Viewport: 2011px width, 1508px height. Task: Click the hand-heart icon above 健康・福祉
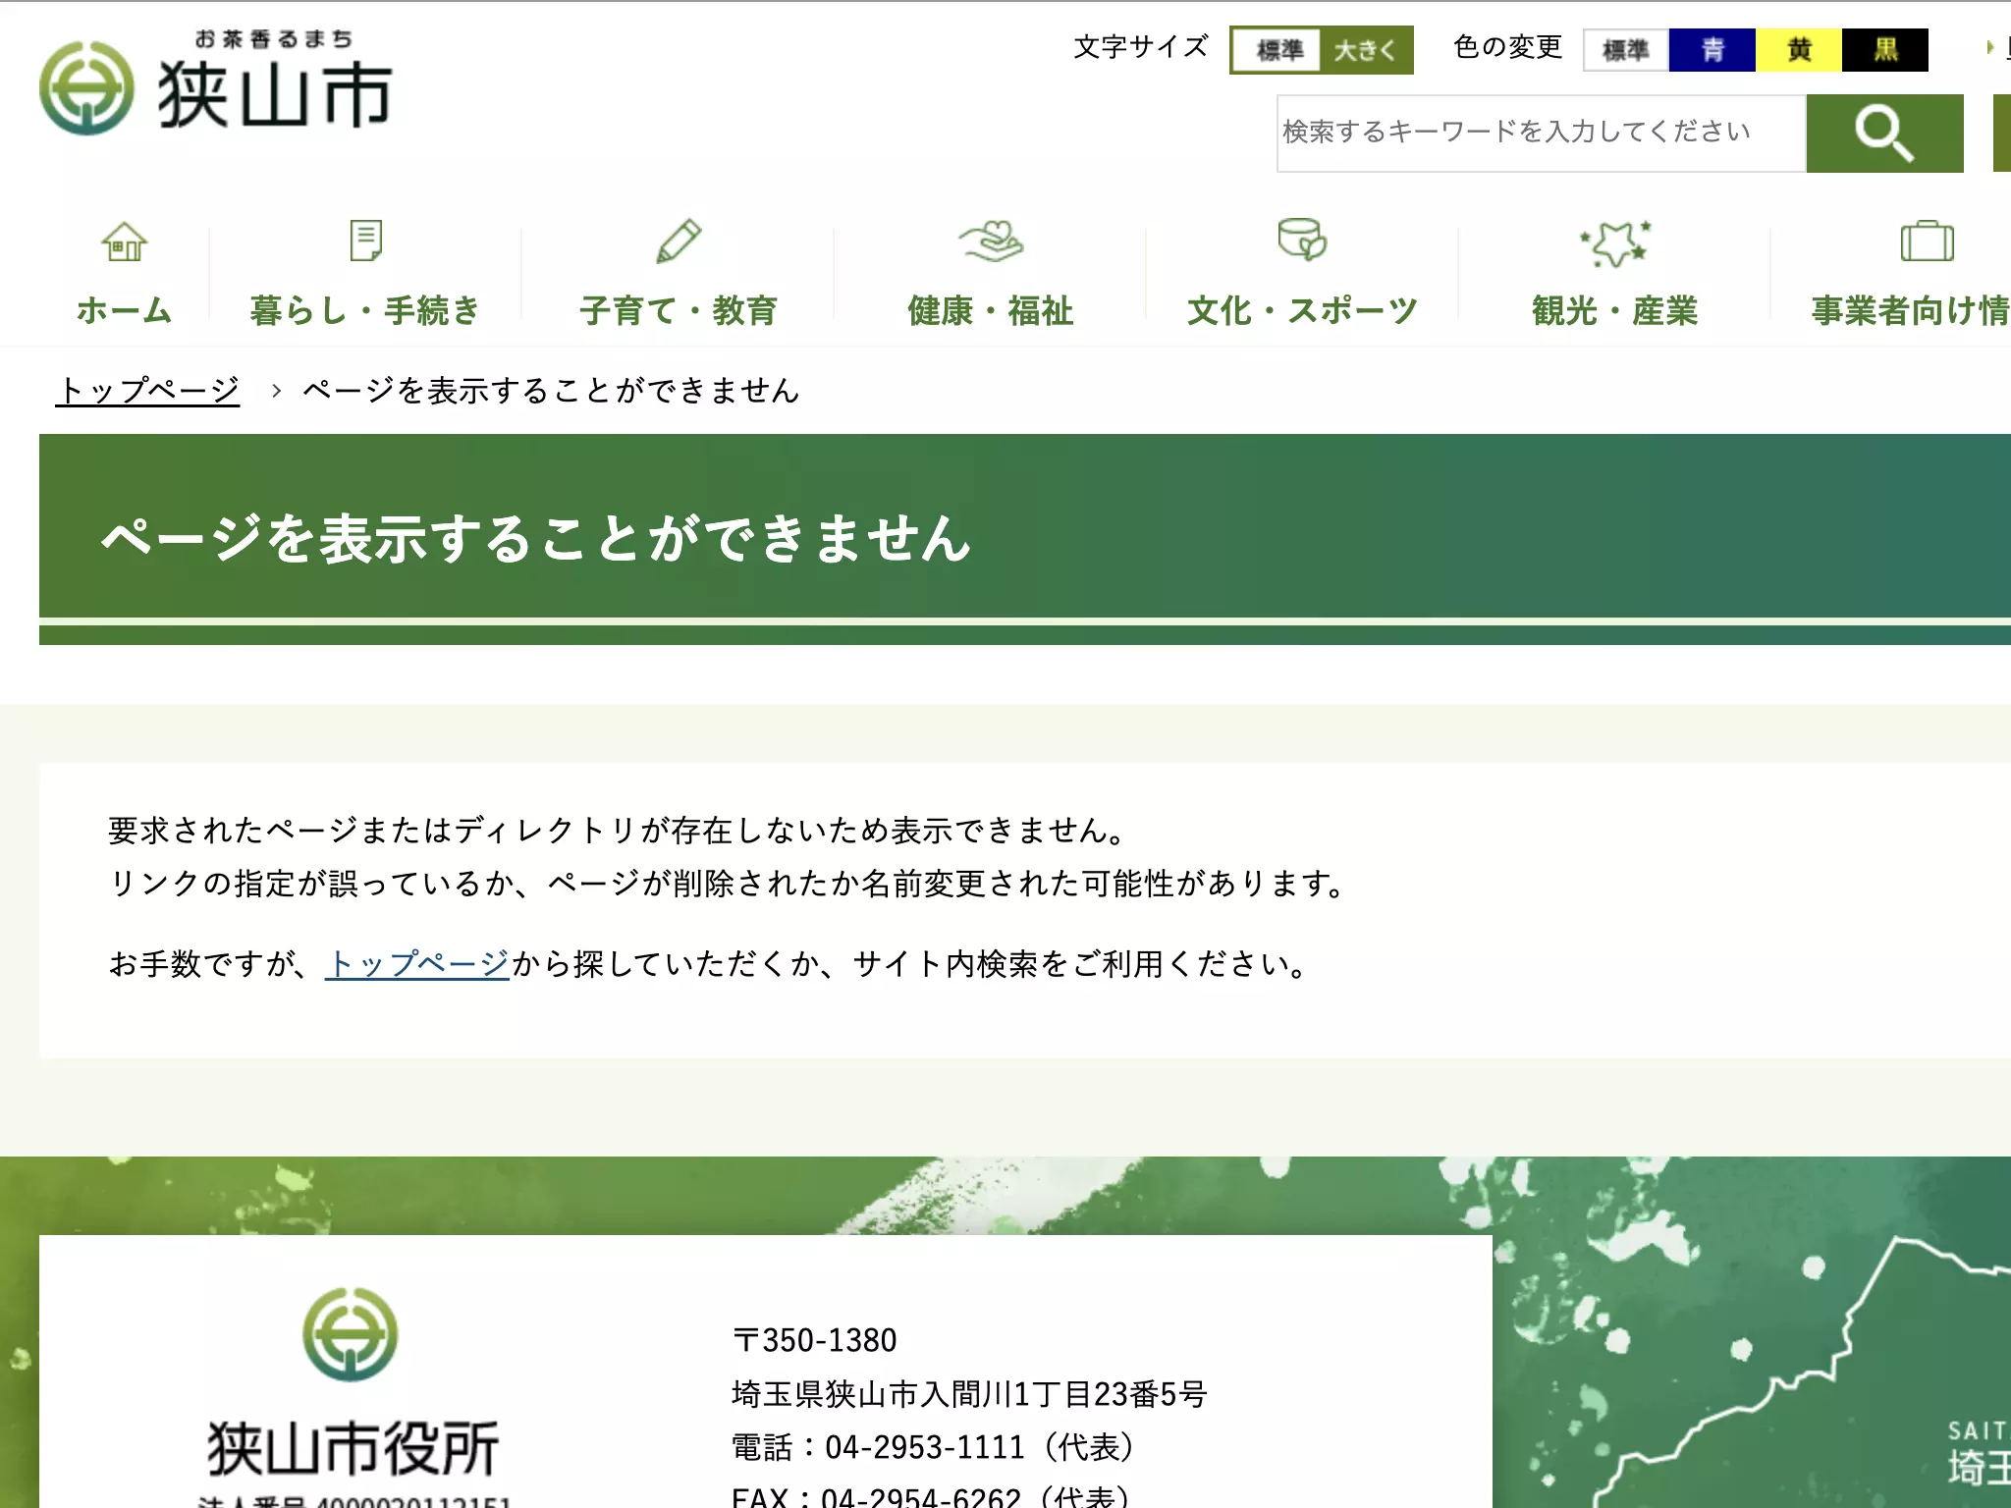coord(991,242)
